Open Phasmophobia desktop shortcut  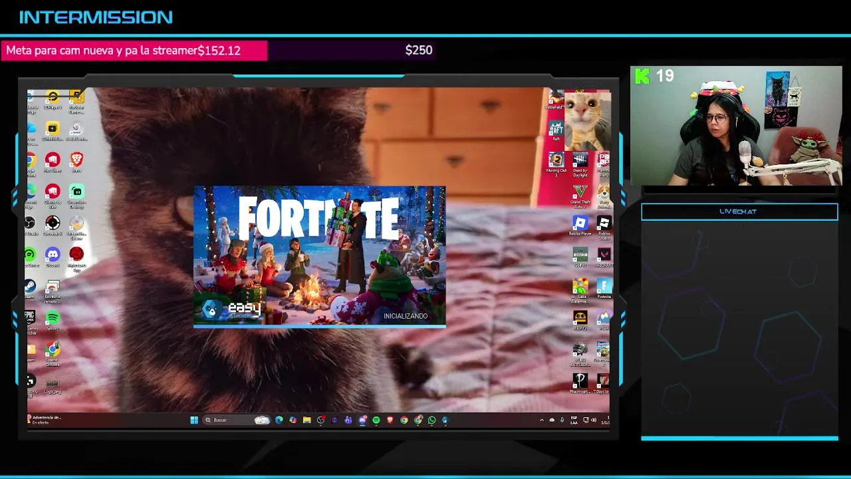point(580,383)
